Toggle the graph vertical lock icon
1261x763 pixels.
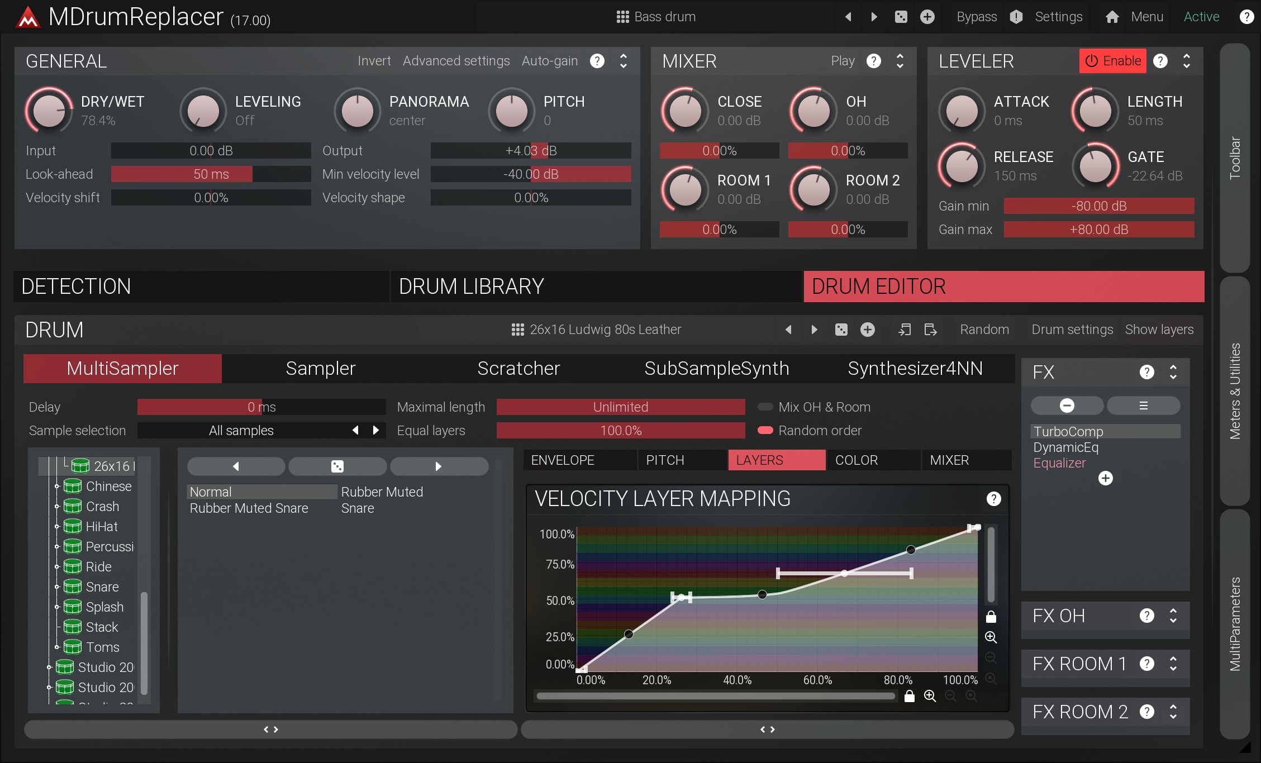pyautogui.click(x=991, y=617)
